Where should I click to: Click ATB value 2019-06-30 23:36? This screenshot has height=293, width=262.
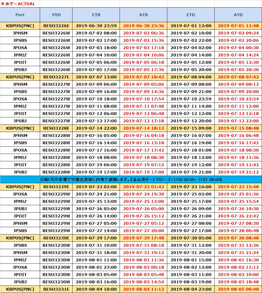(x=143, y=26)
